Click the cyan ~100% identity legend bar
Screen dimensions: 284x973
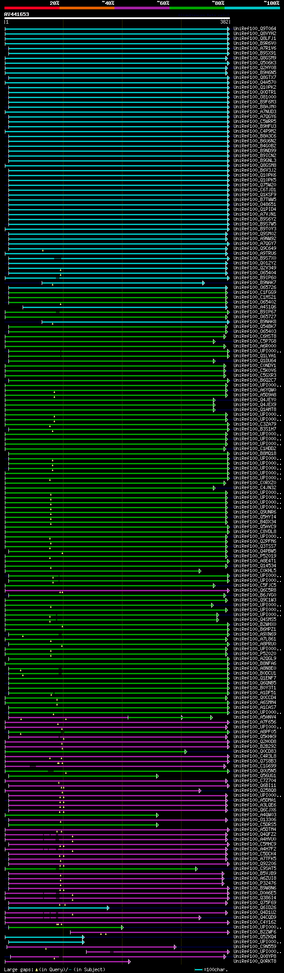point(252,8)
